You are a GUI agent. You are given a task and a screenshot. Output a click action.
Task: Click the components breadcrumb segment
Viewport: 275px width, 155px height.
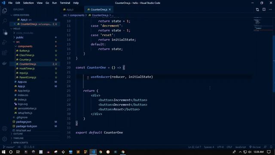click(x=77, y=15)
